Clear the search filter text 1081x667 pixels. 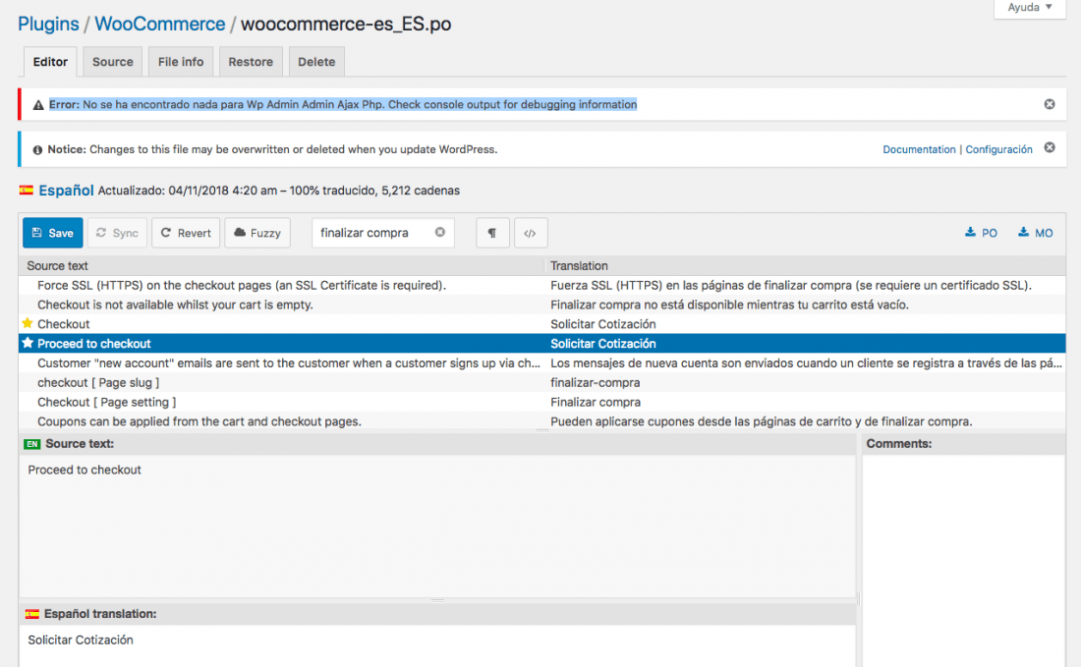440,232
